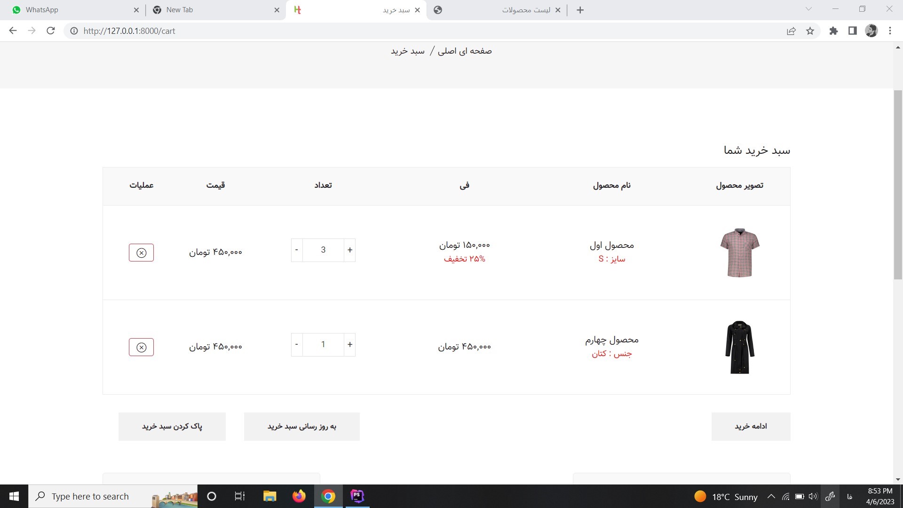
Task: Click the quantity input of محصول چهارم
Action: click(x=323, y=344)
